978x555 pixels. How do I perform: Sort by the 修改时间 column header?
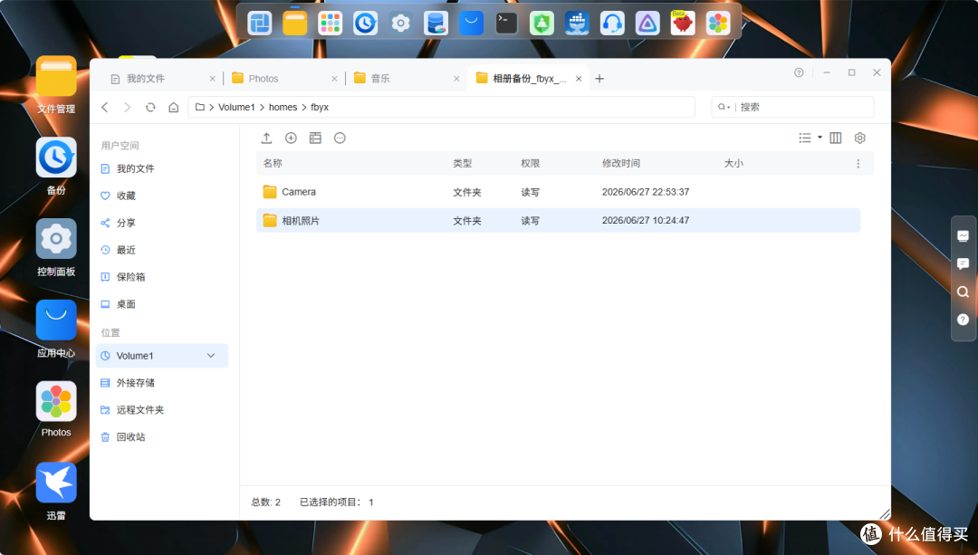(x=620, y=163)
